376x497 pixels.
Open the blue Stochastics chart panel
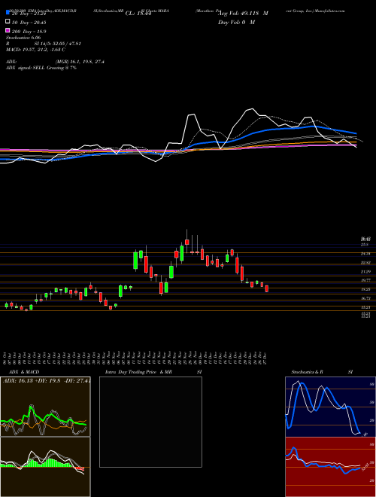pos(330,407)
